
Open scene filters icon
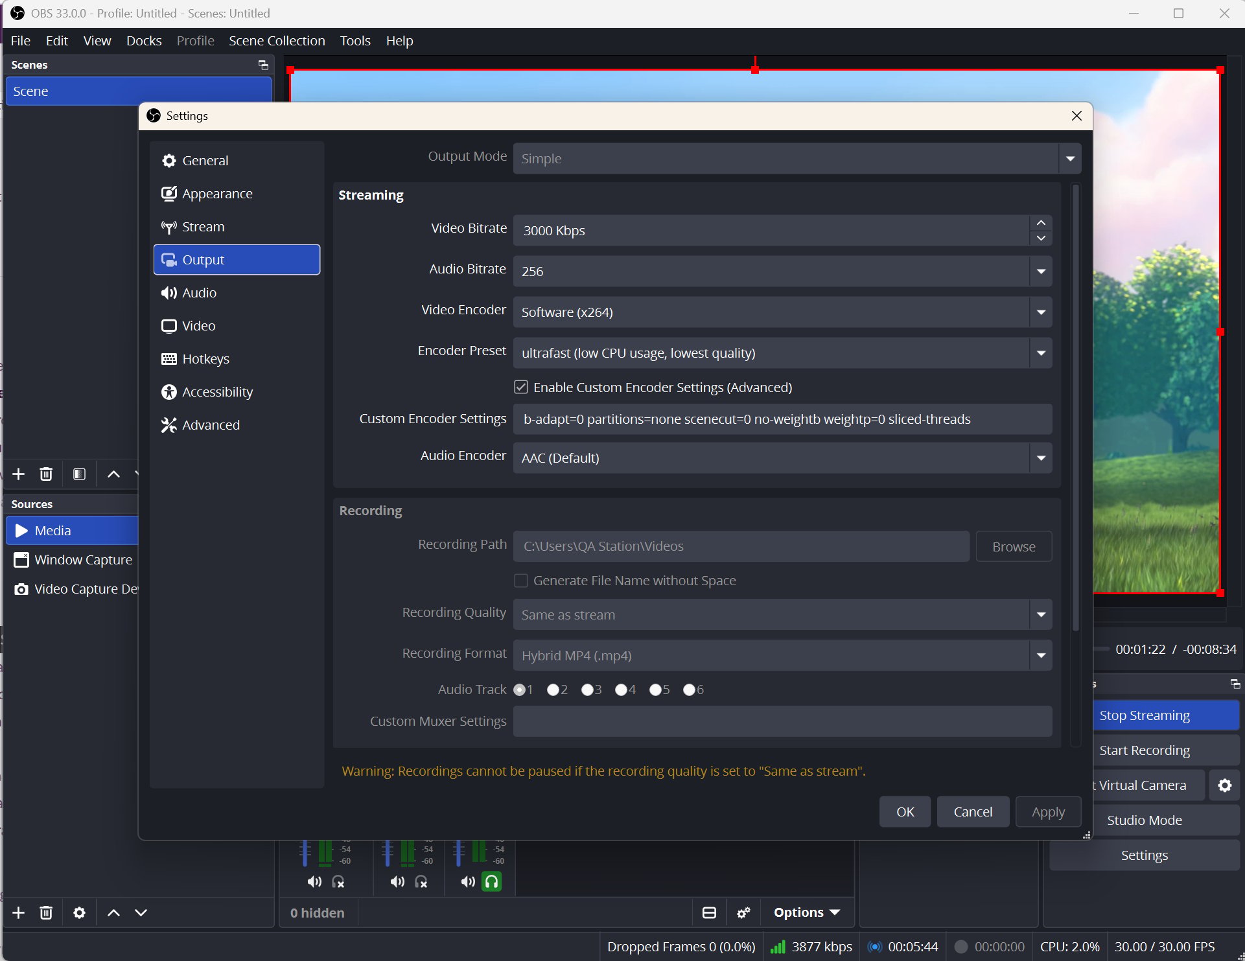tap(79, 474)
